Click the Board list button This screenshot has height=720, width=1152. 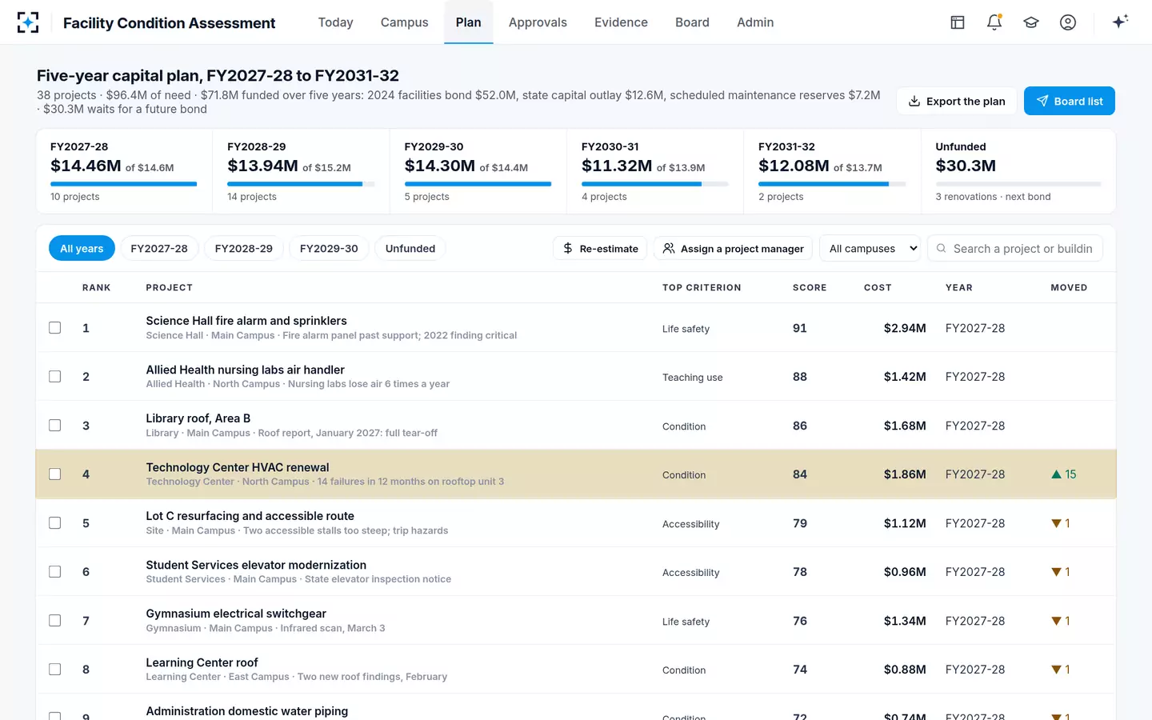tap(1070, 101)
